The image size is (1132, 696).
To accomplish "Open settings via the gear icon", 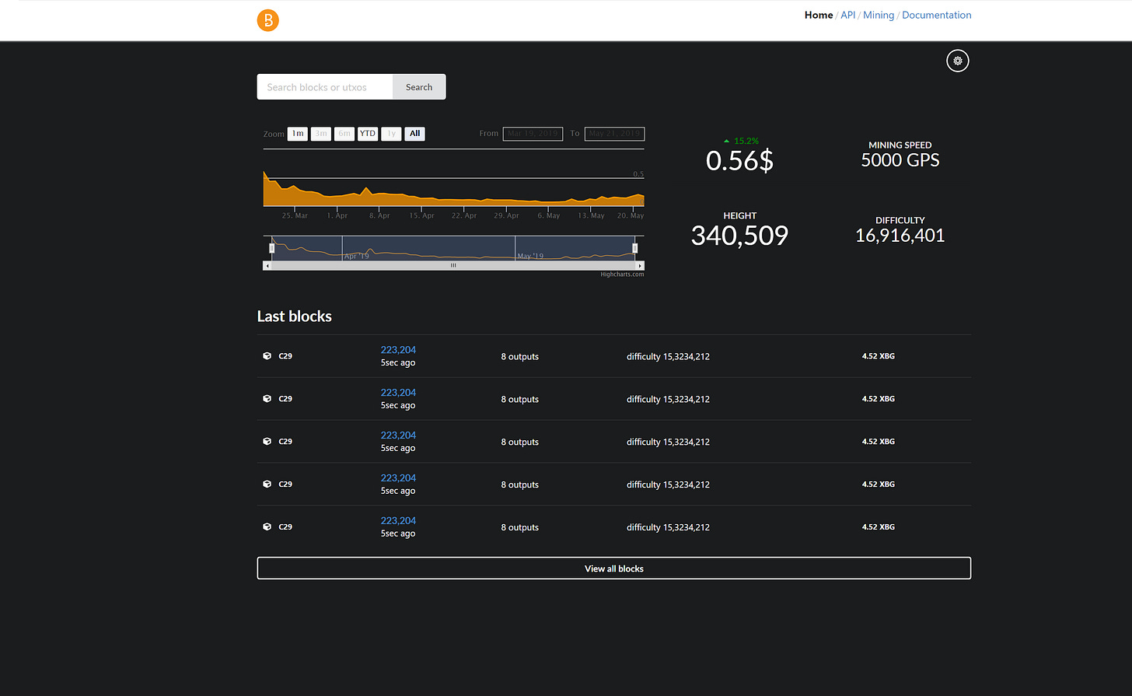I will pos(957,61).
